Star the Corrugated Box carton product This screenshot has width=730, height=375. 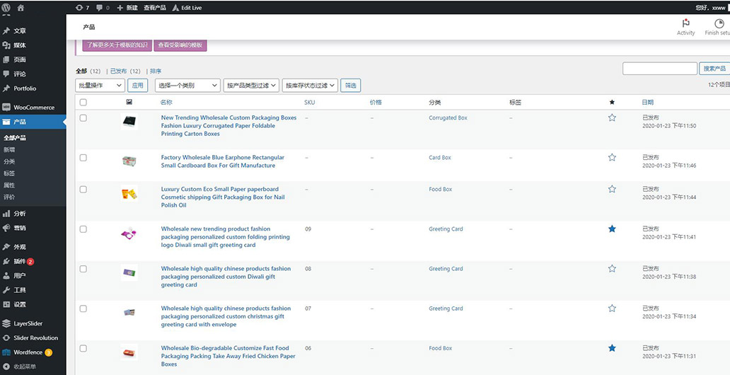point(612,117)
